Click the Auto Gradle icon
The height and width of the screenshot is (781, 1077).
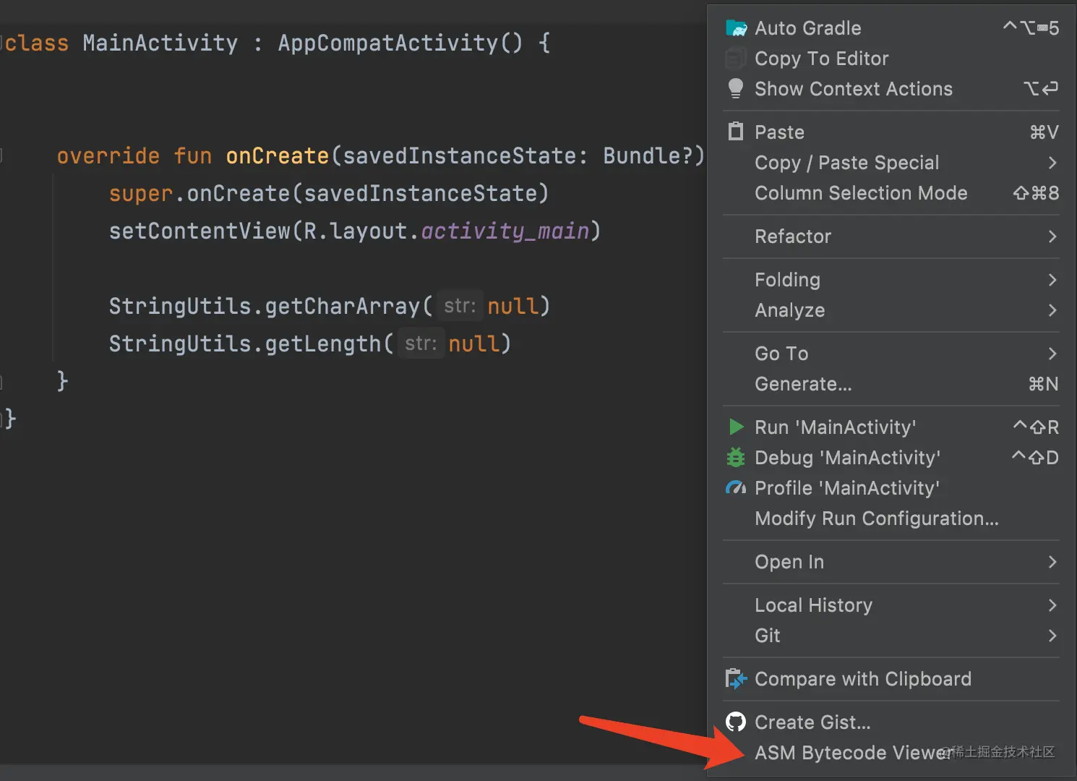736,28
